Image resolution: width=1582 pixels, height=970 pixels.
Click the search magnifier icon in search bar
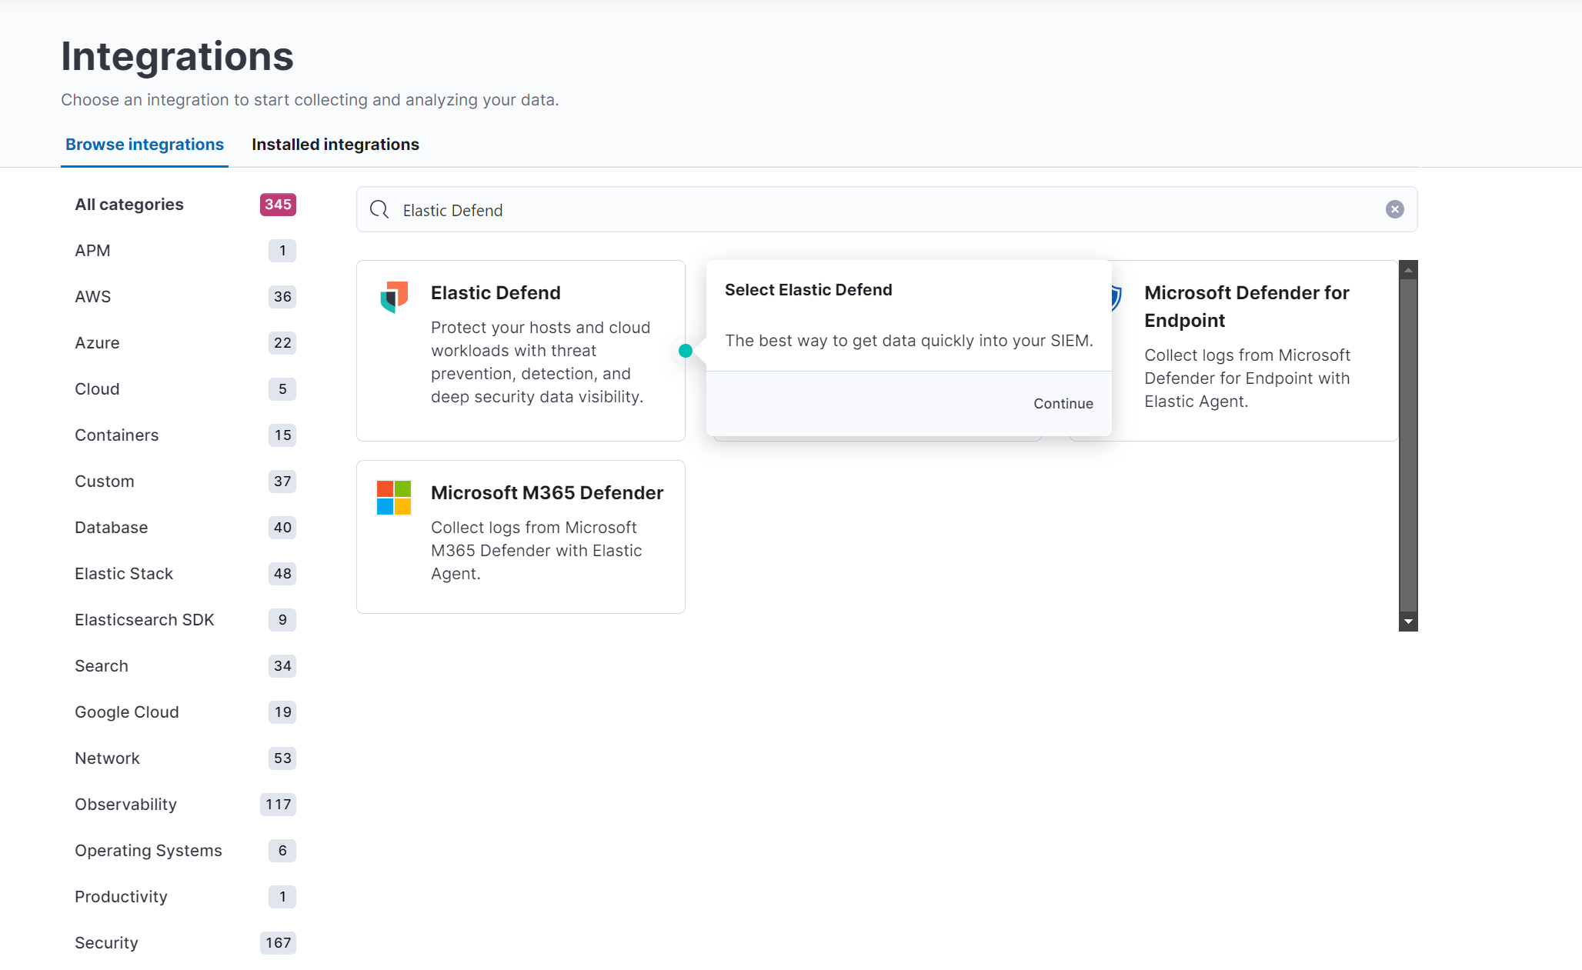click(381, 209)
